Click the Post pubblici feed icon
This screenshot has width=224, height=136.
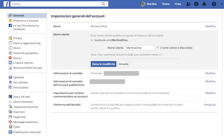coord(10,87)
